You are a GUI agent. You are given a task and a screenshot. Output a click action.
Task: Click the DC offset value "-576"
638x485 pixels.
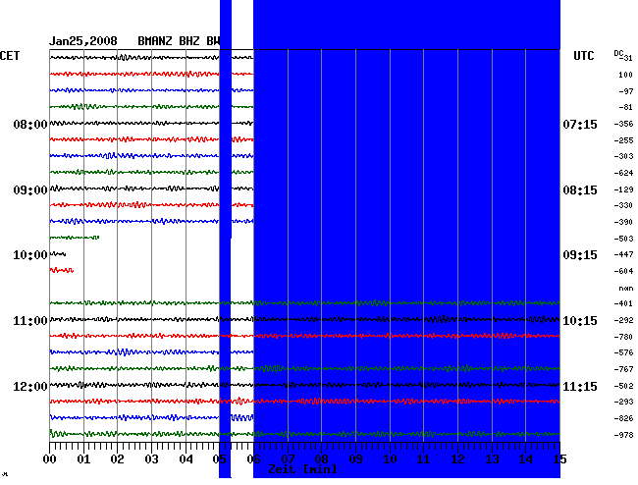coord(623,352)
